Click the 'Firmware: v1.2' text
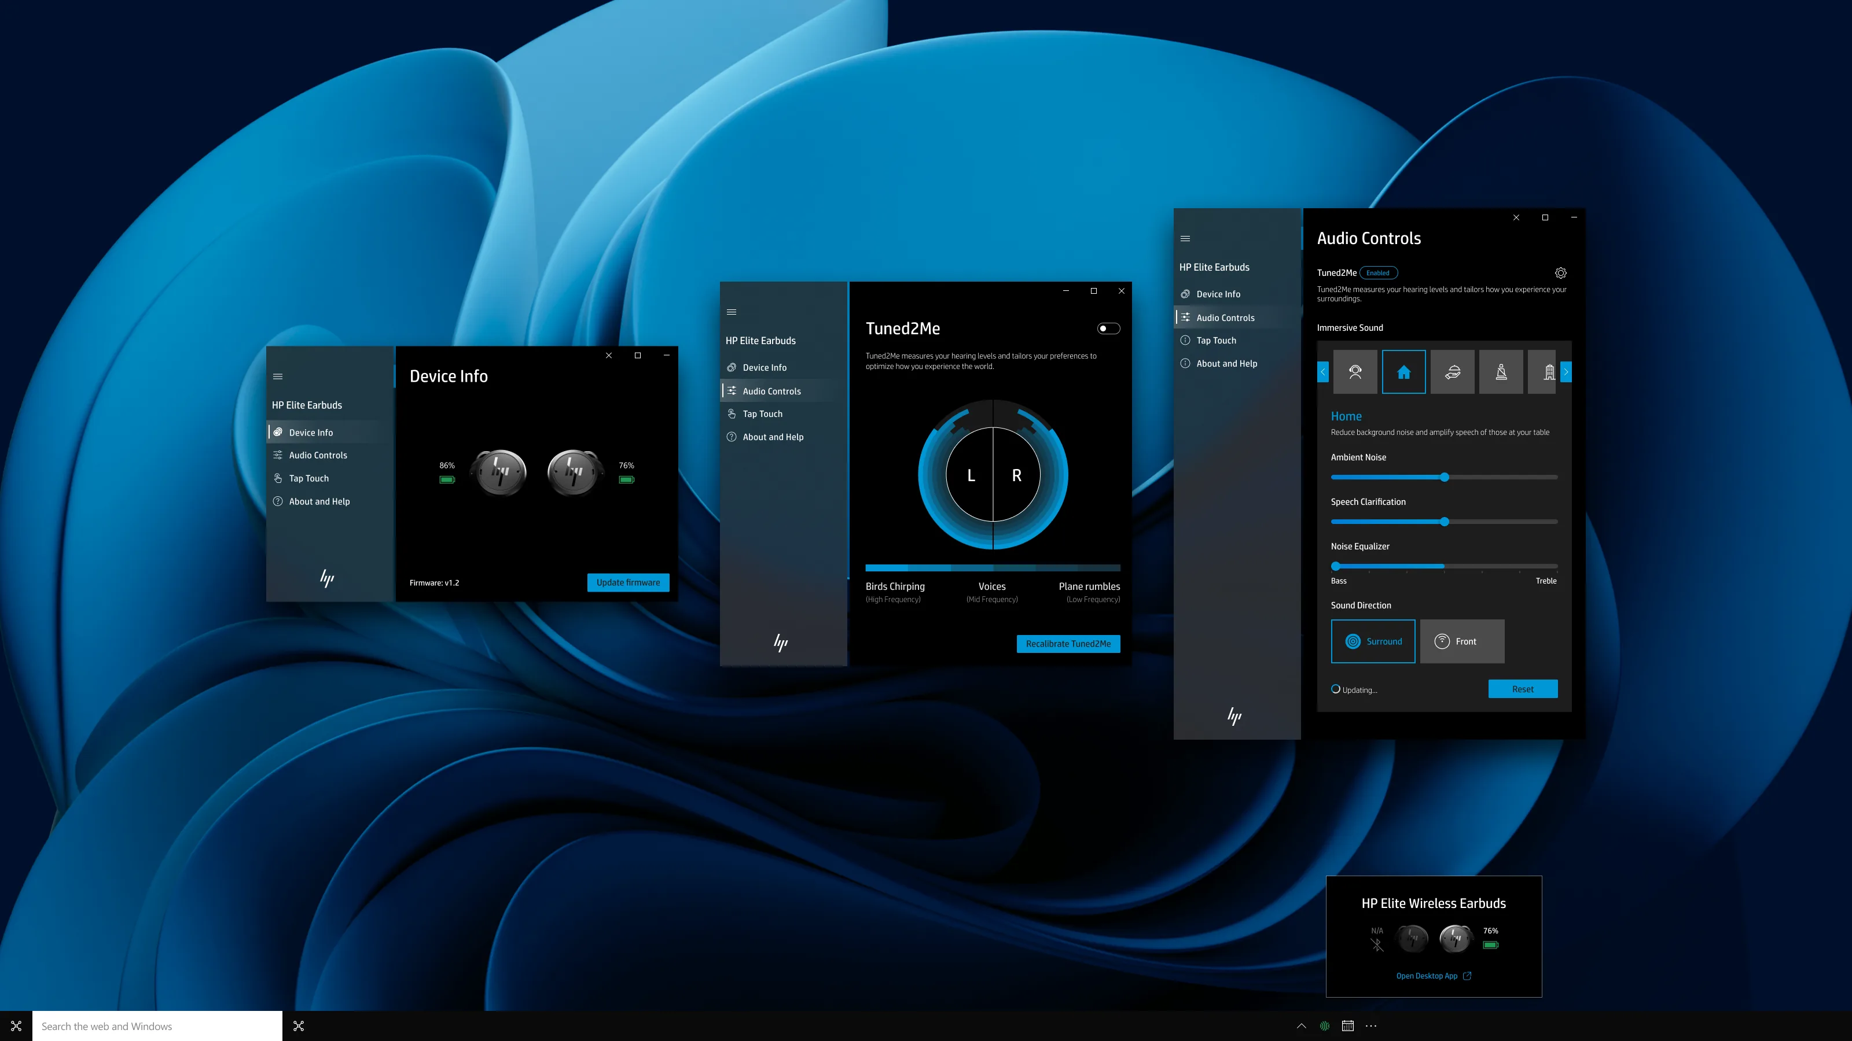 (x=434, y=582)
